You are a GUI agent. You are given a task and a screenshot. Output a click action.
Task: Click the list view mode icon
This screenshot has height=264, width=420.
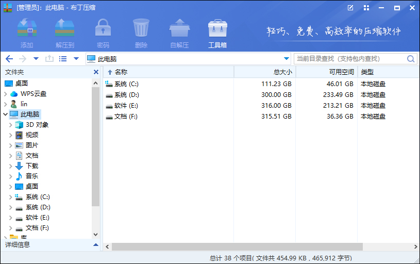pos(63,59)
